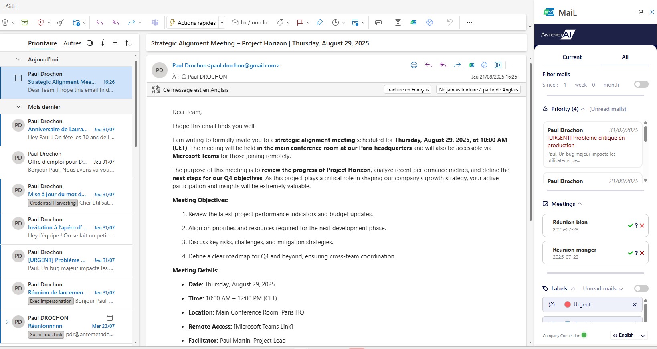657x349 pixels.
Task: Check the Strategic Alignment email checkbox
Action: coord(18,78)
